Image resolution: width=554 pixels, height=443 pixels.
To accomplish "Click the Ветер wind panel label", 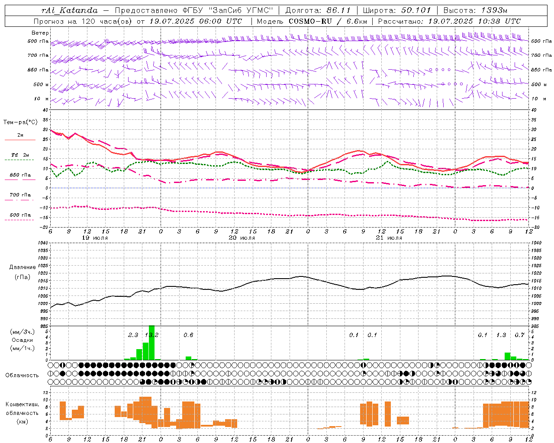I will tap(40, 33).
